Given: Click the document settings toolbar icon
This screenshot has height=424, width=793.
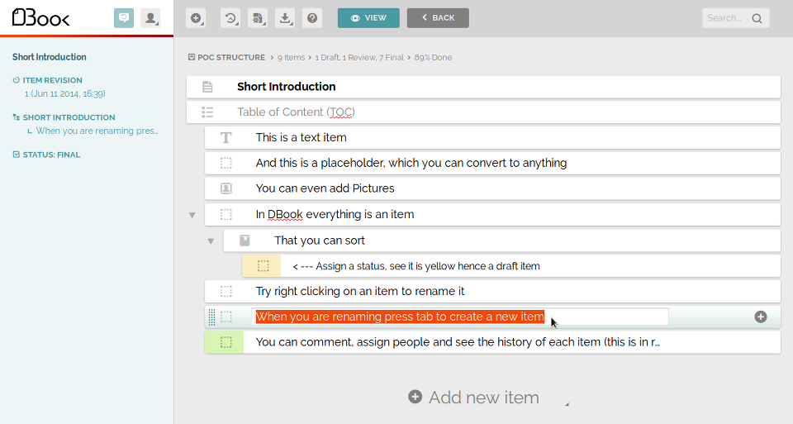Looking at the screenshot, I should click(x=258, y=18).
